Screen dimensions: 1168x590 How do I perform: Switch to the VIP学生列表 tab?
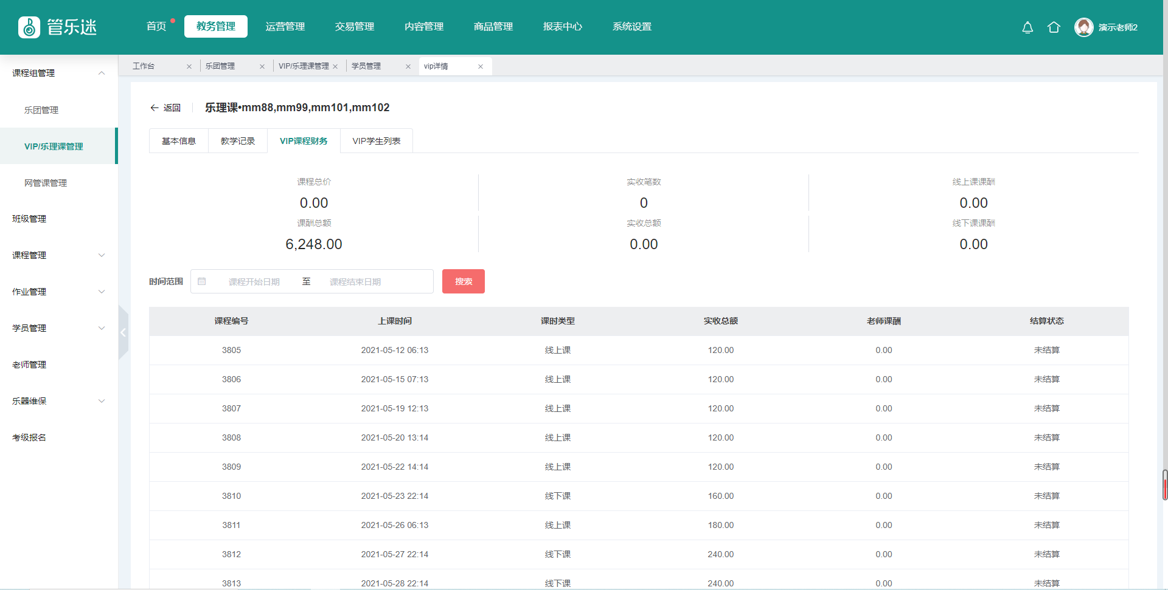[376, 141]
